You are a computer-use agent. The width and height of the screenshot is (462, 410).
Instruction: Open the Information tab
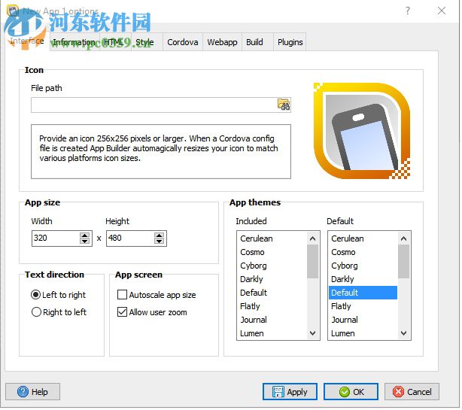point(74,42)
